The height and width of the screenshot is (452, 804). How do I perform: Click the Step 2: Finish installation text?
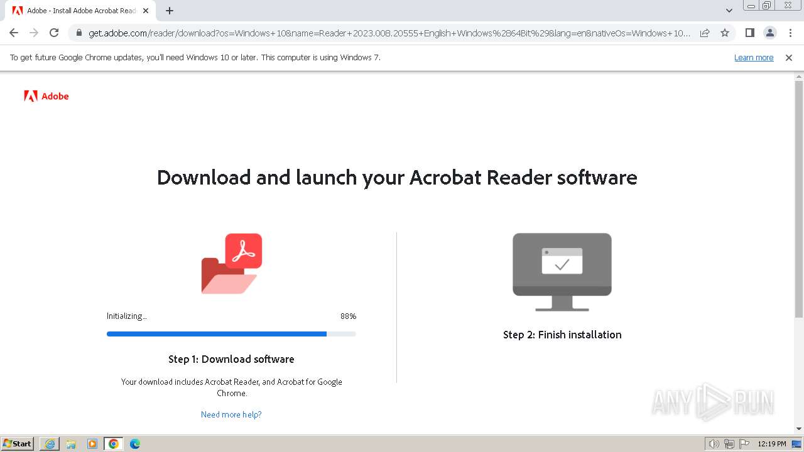tap(562, 335)
